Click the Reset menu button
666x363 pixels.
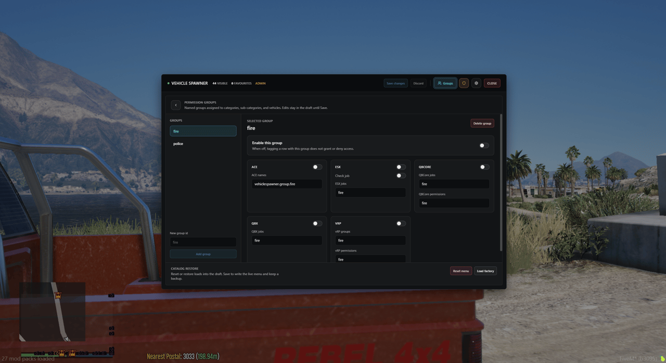(461, 271)
